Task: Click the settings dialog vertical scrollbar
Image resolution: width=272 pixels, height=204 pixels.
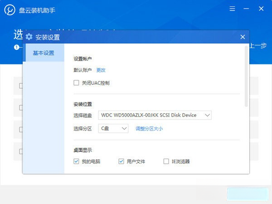Action: tap(246, 76)
